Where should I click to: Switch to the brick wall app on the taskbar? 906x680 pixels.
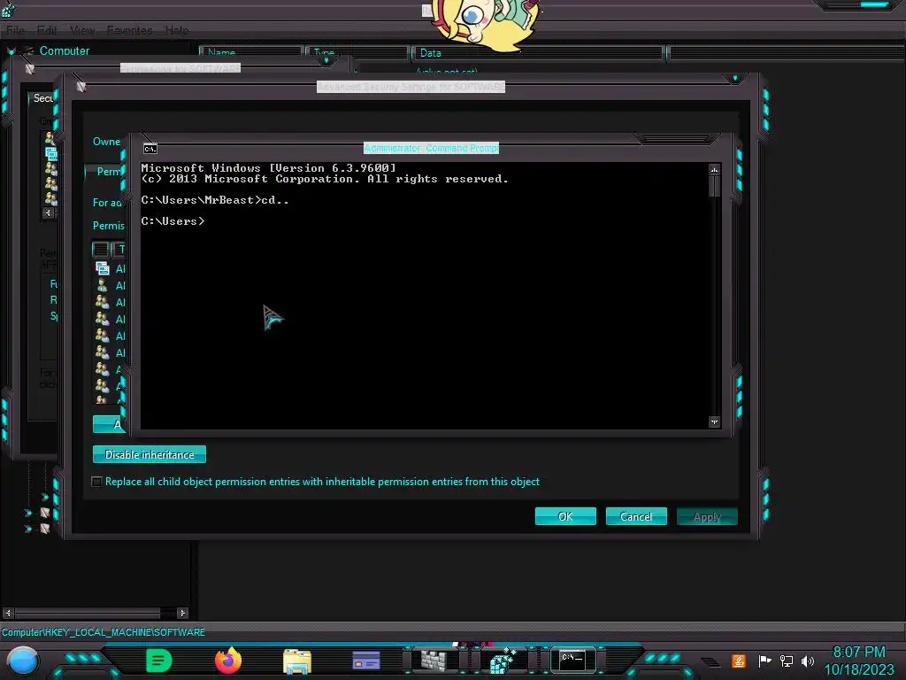[x=434, y=661]
